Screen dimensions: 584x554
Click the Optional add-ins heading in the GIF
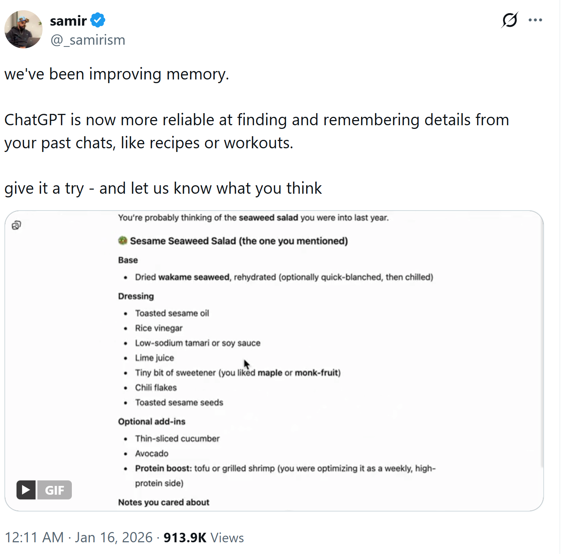151,421
